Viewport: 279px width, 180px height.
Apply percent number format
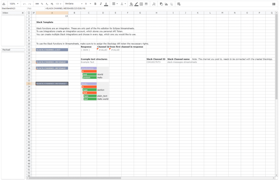click(x=42, y=4)
